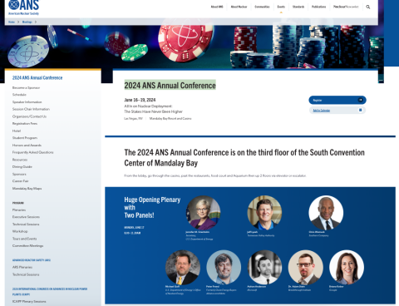Click Michael Goff's speaker photo
The width and height of the screenshot is (399, 306).
coord(183,267)
